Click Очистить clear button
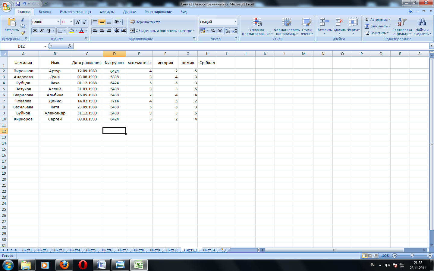 tap(377, 33)
